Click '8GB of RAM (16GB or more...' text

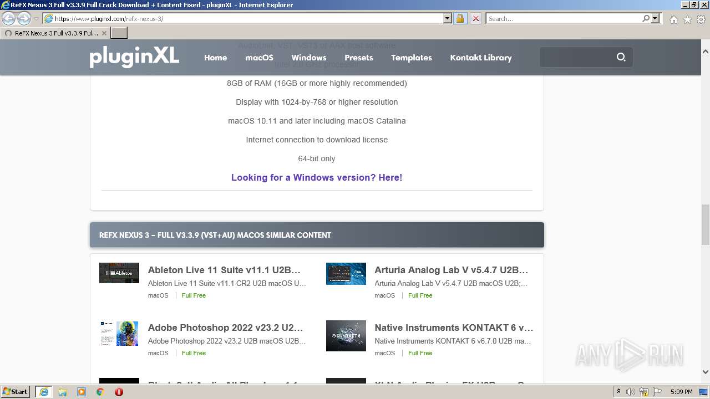tap(317, 83)
